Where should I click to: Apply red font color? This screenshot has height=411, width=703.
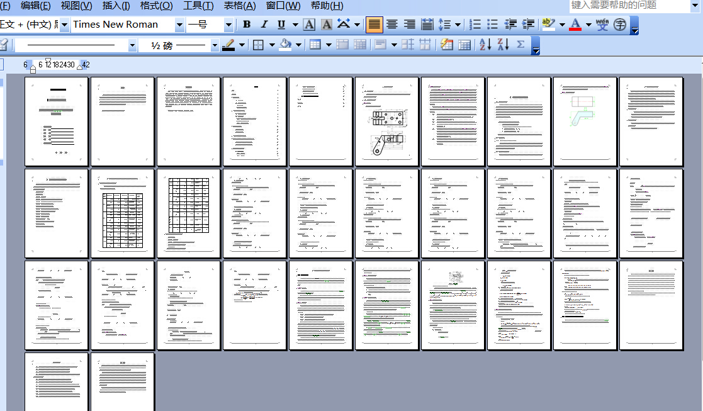(x=575, y=25)
